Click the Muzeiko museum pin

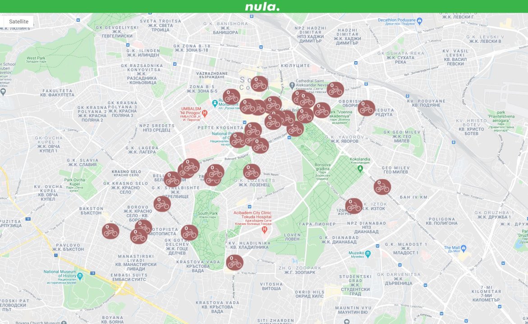pyautogui.click(x=367, y=253)
